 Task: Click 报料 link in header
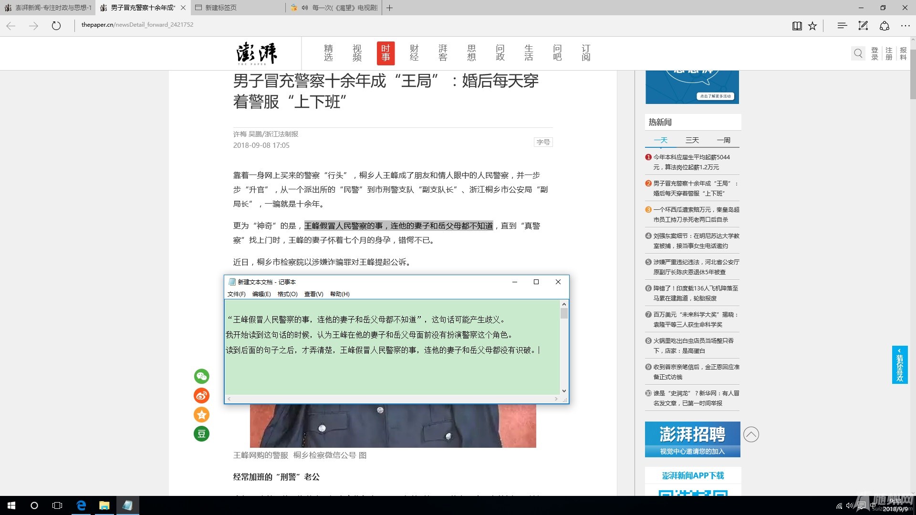(x=903, y=53)
